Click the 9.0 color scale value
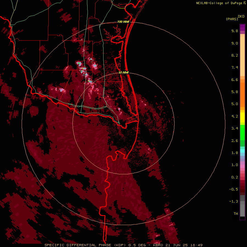The image size is (247, 247). [x=235, y=43]
